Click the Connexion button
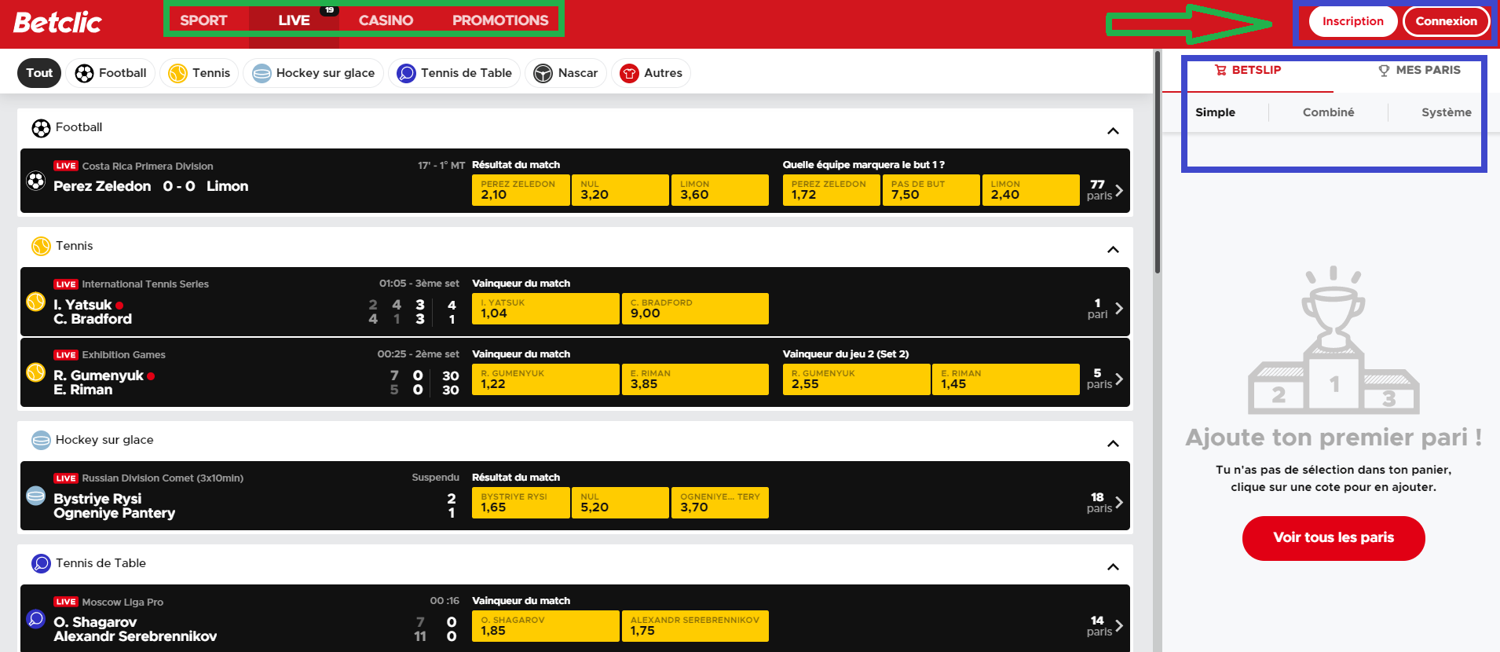The width and height of the screenshot is (1500, 652). (x=1446, y=21)
